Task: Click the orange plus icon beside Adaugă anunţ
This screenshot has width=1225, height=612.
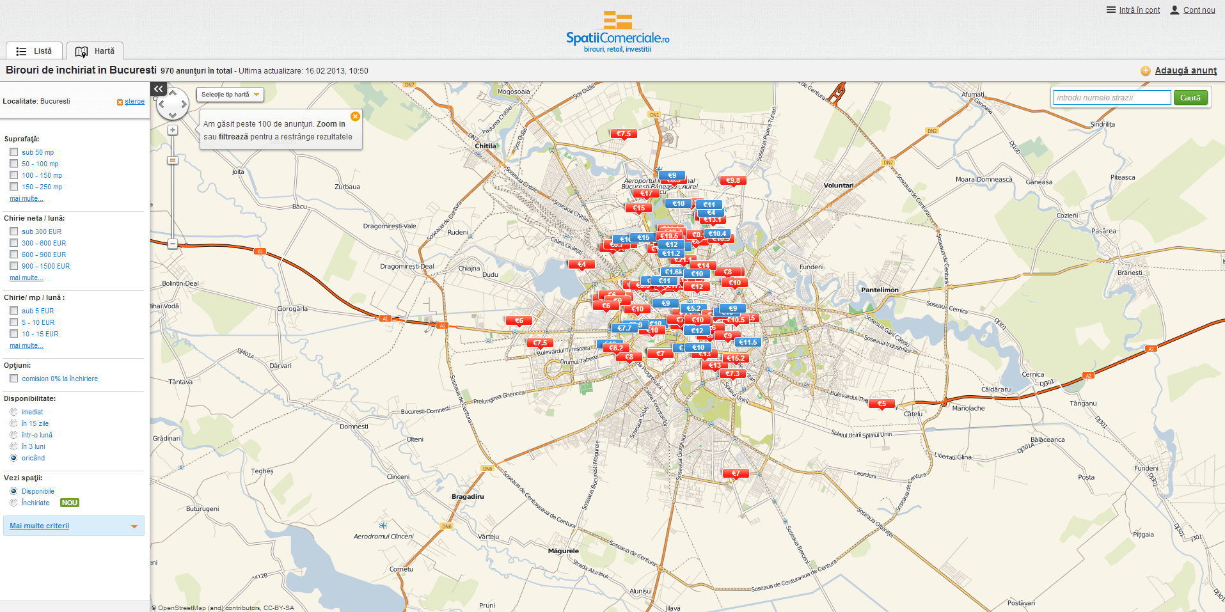Action: (1145, 71)
